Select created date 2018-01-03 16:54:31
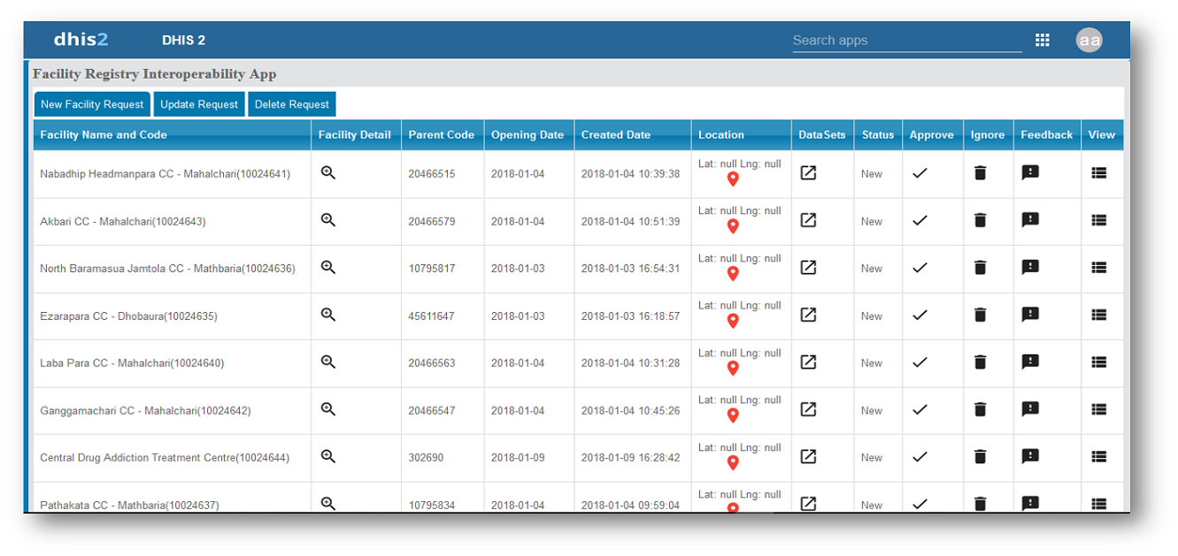 [x=631, y=269]
